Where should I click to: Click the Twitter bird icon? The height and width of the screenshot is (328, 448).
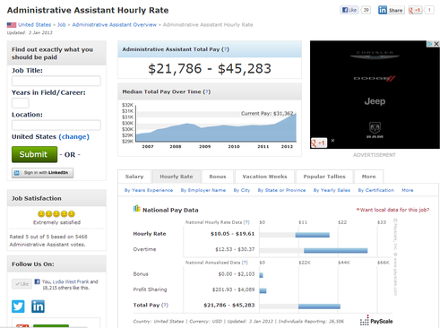(x=18, y=306)
